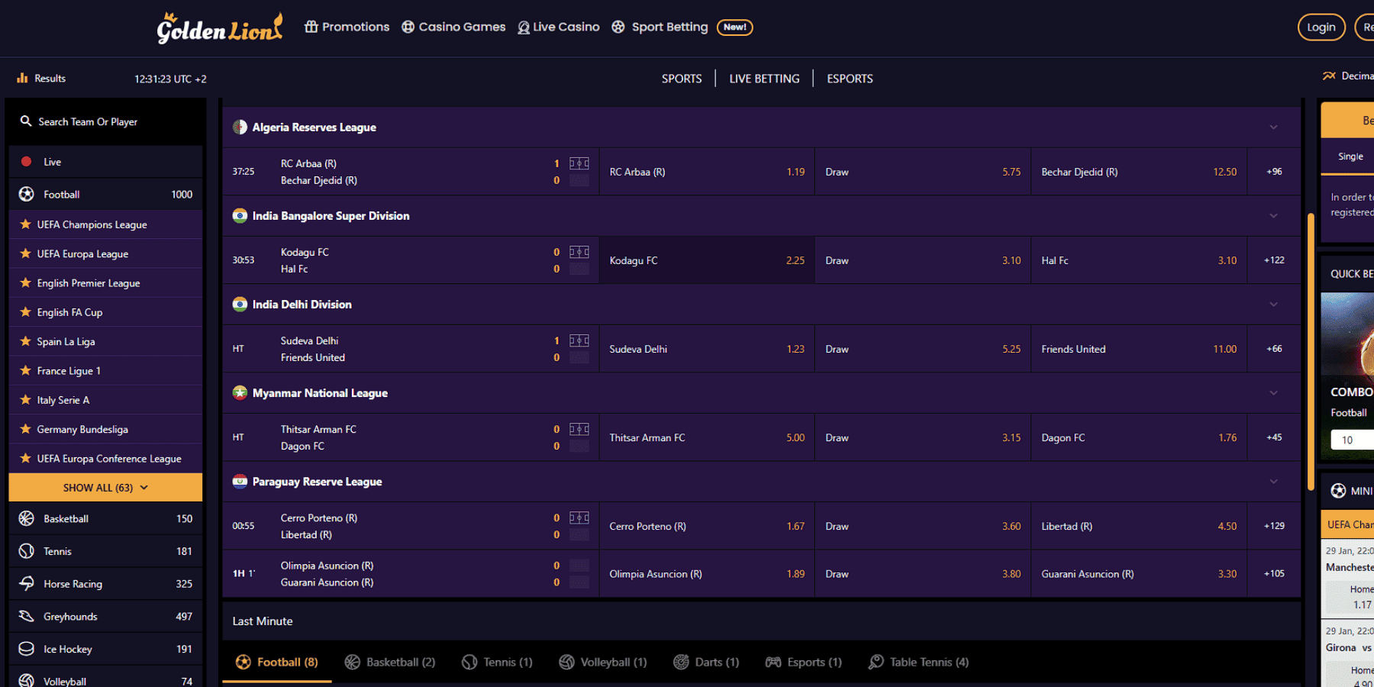Collapse the India Delhi Division section

tap(1273, 305)
